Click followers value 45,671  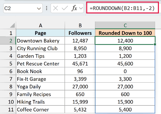80,63
